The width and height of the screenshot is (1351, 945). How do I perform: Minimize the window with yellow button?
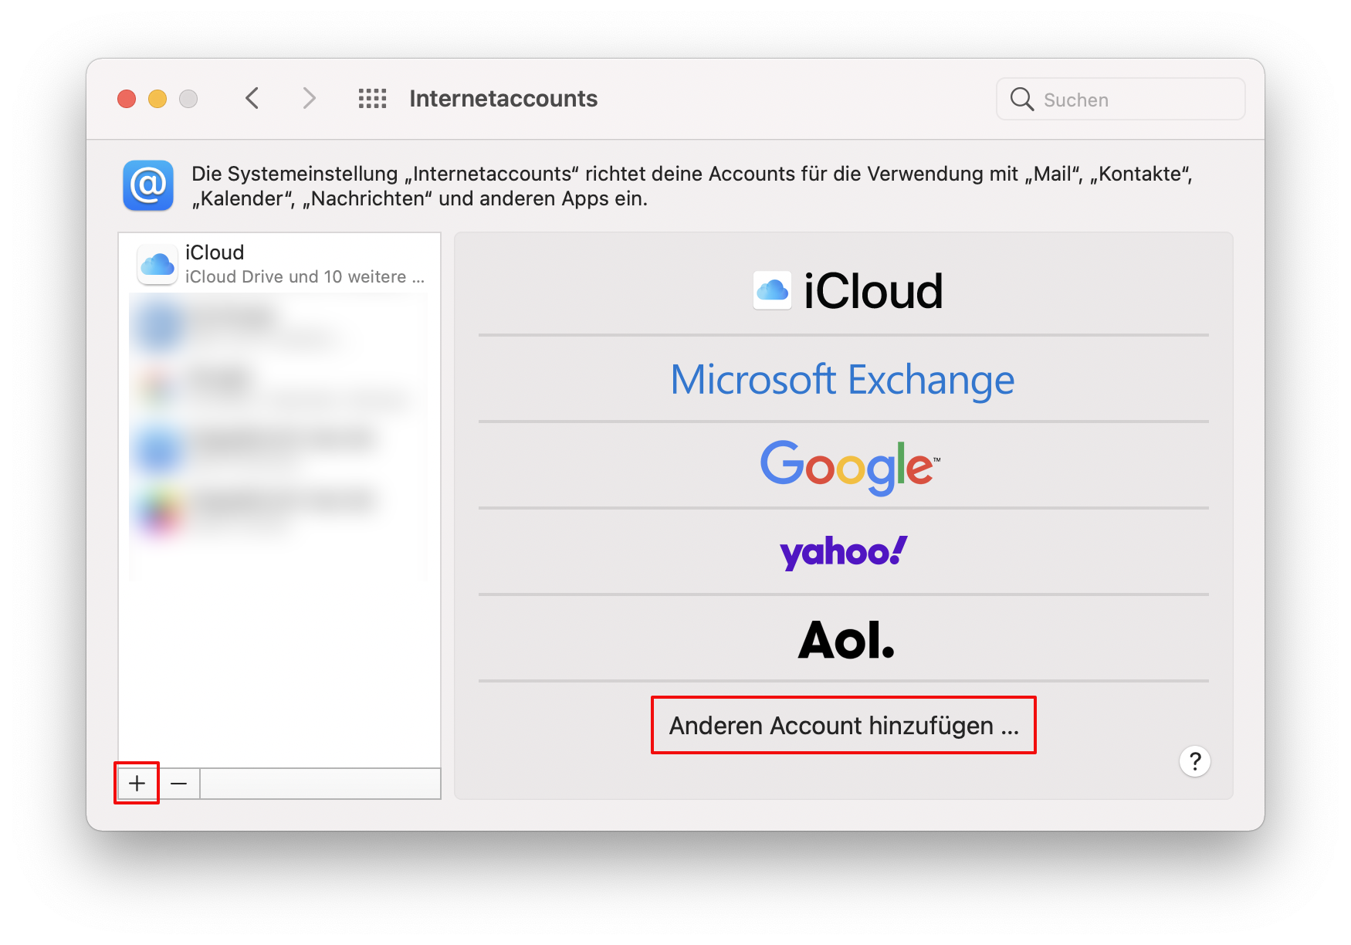click(157, 99)
